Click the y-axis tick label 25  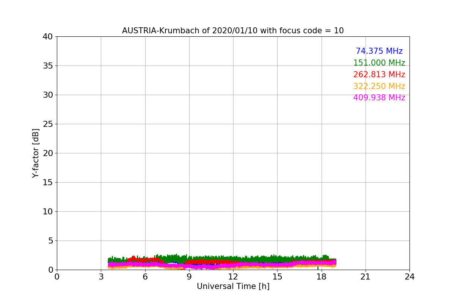[x=48, y=124]
